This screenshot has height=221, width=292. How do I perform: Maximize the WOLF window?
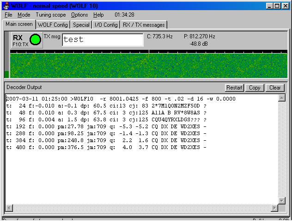coord(277,6)
